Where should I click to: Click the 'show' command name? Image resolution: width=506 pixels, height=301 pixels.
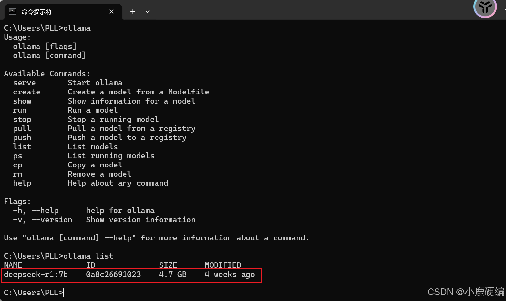point(22,101)
